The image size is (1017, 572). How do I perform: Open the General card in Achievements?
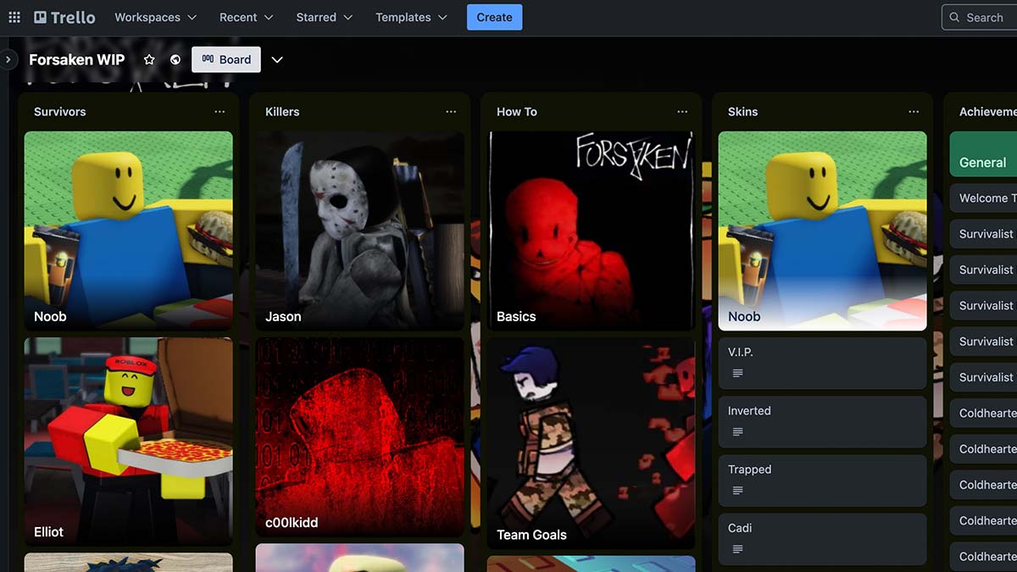[x=983, y=153]
